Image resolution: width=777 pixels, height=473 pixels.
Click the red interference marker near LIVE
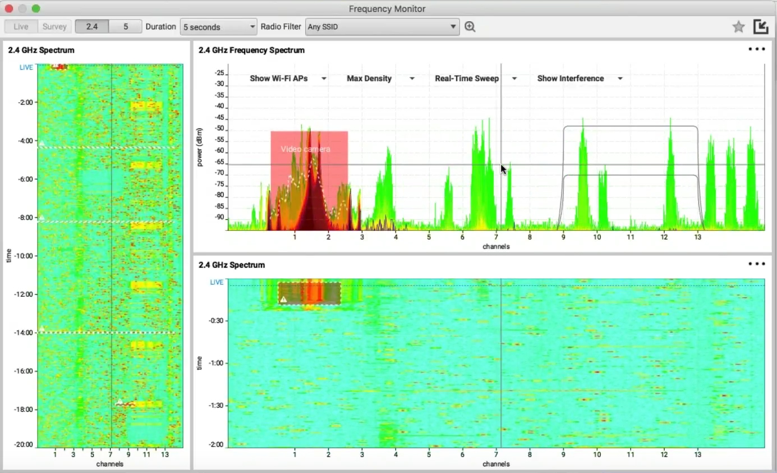click(59, 67)
